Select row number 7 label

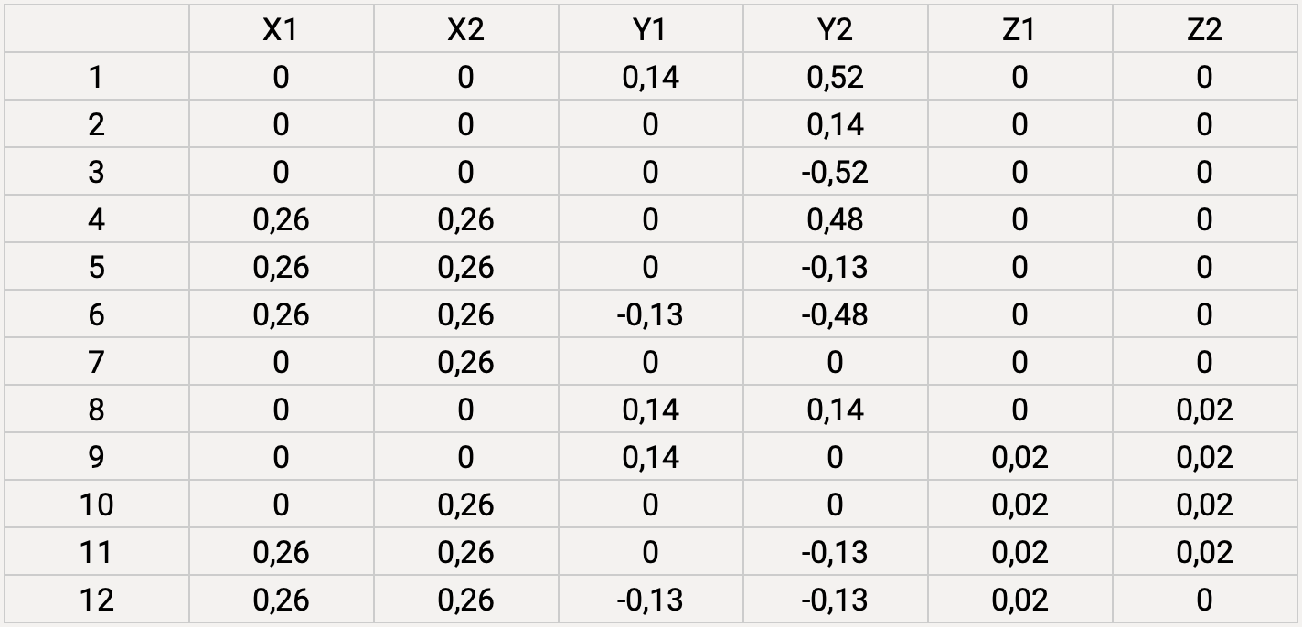(96, 363)
